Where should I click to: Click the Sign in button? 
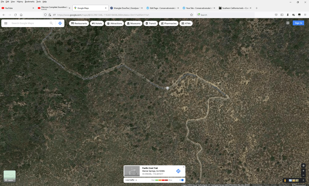298,23
